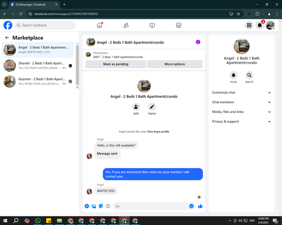Click Angel's avatar beside phone number message
Image resolution: width=282 pixels, height=225 pixels.
(x=89, y=191)
